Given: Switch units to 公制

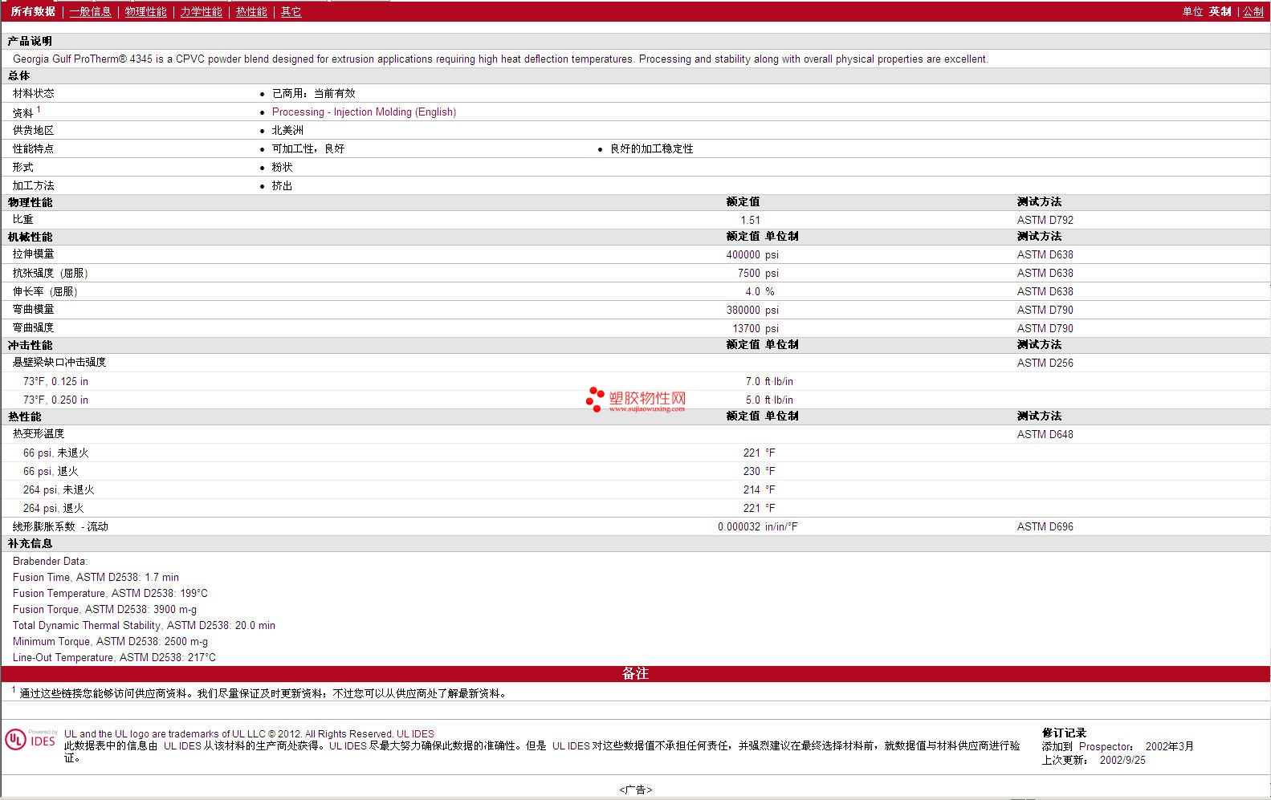Looking at the screenshot, I should (1253, 12).
